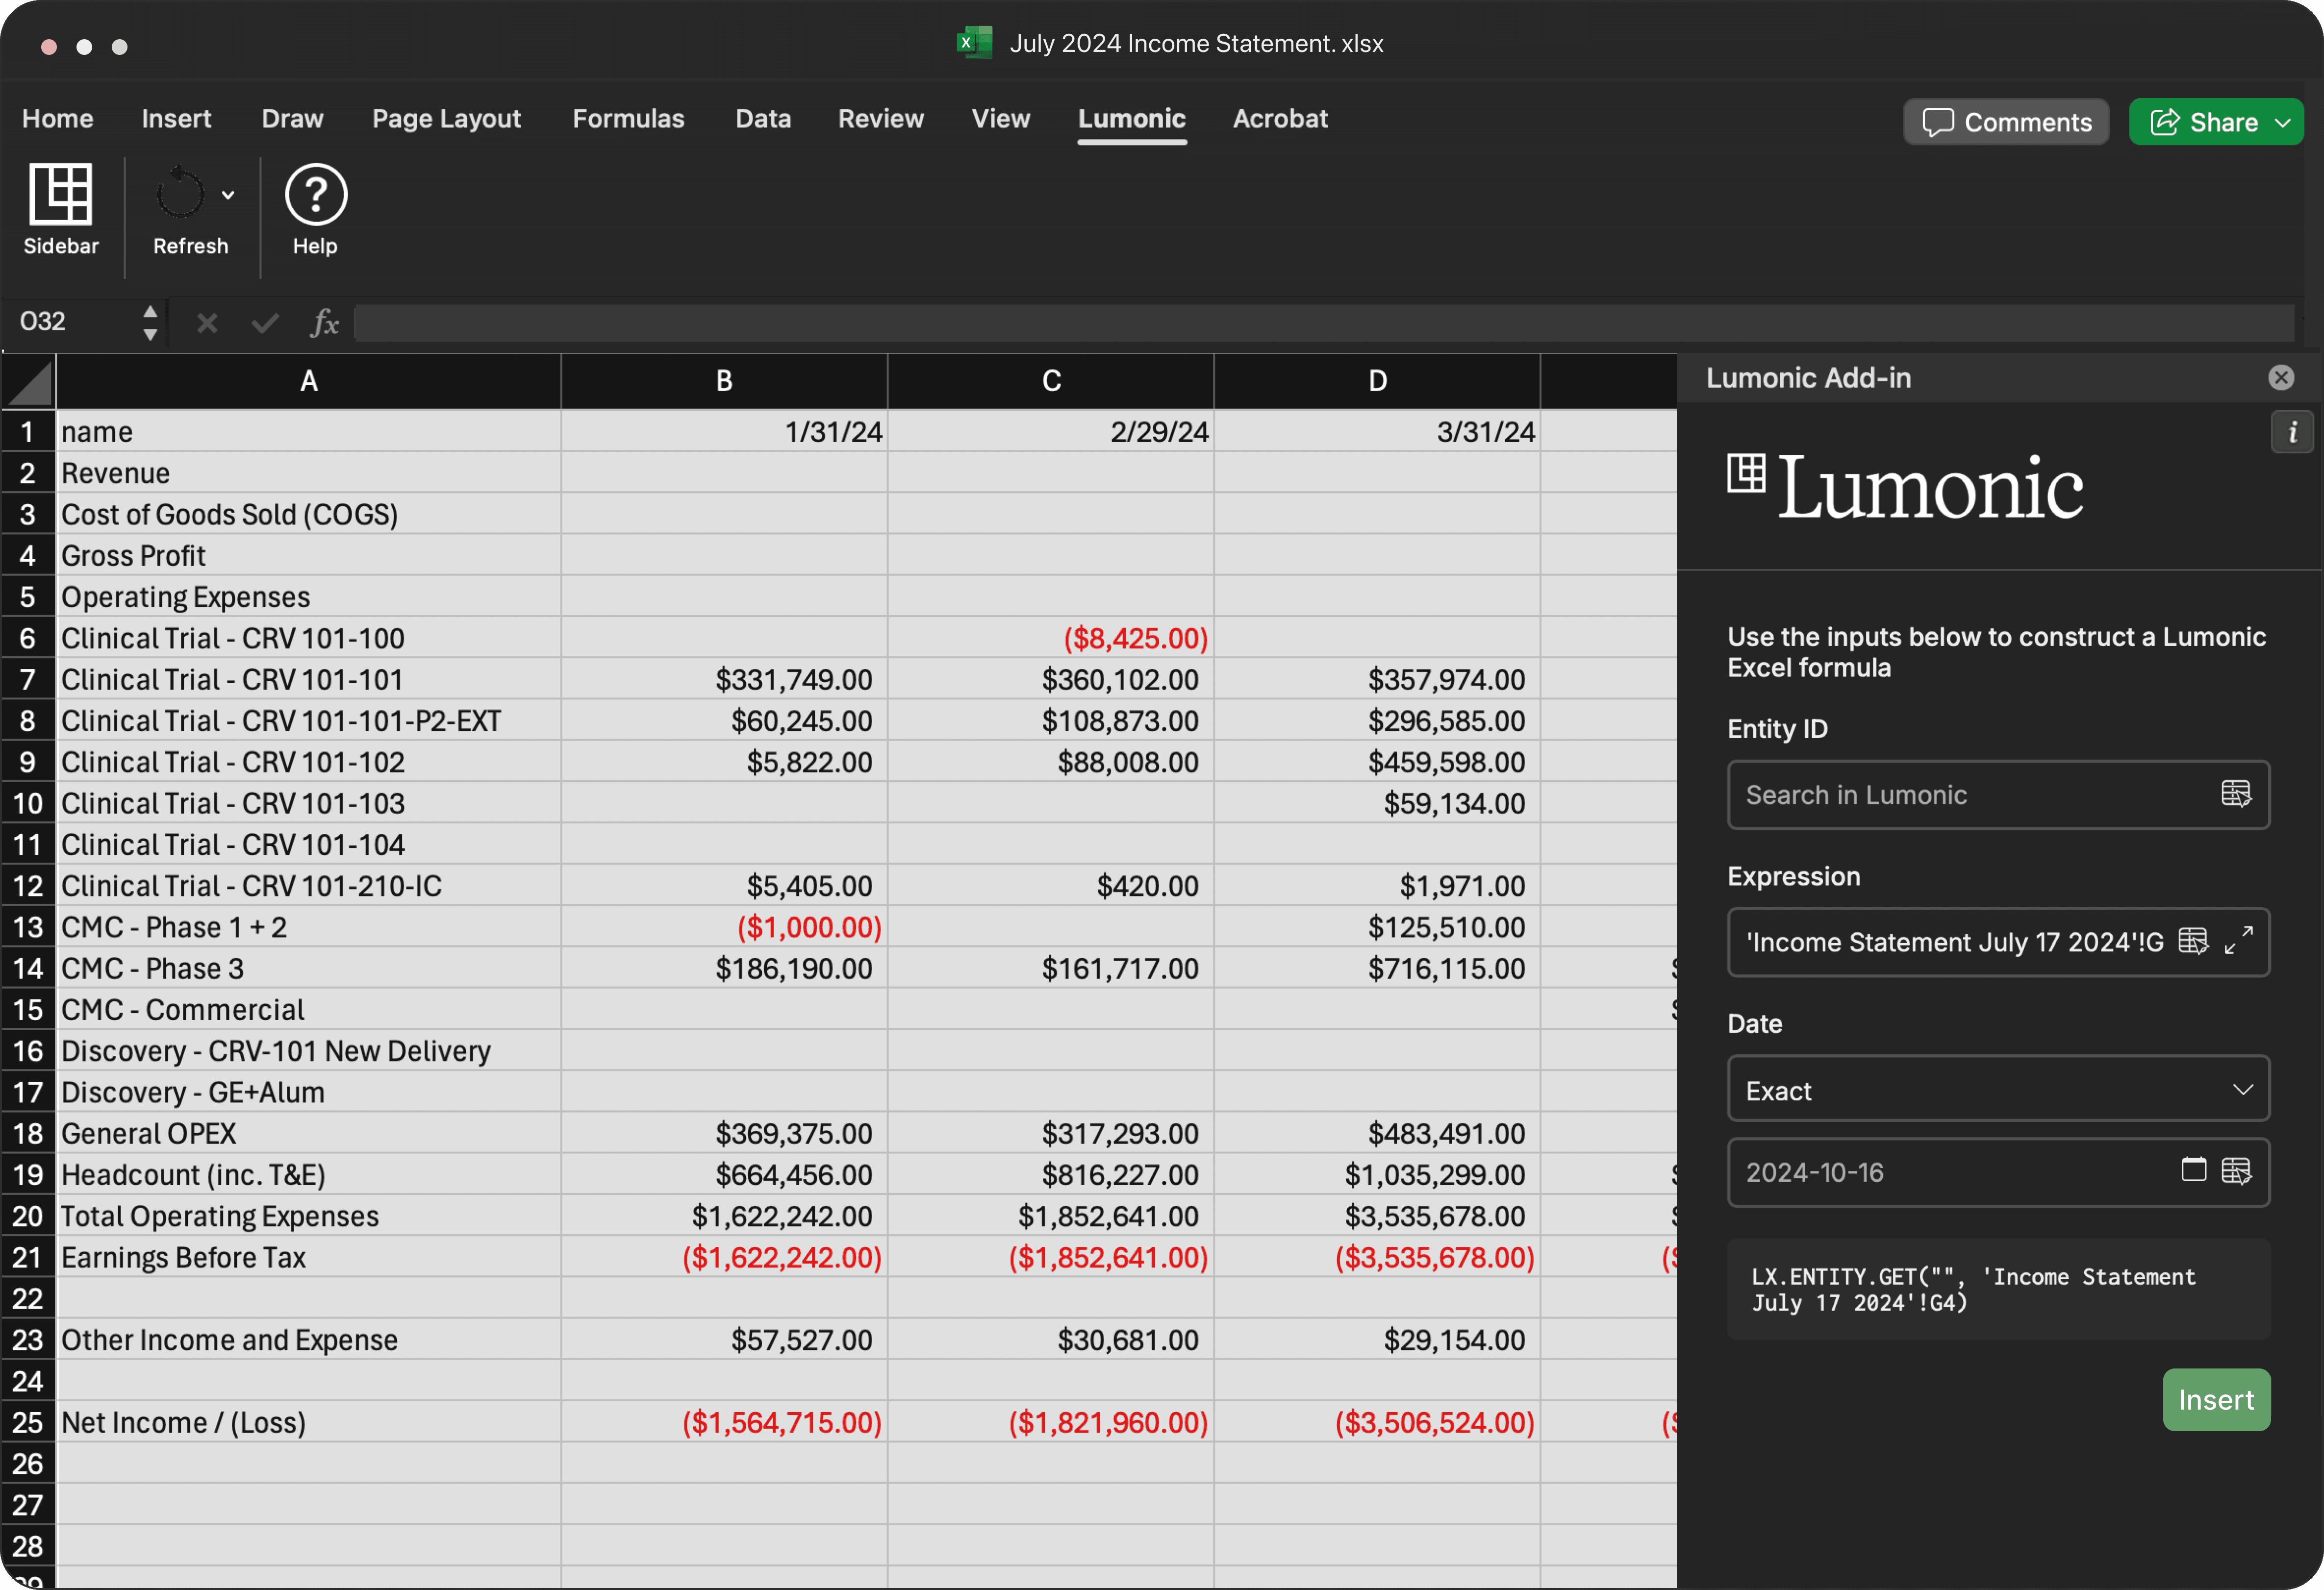Click the info icon in add-in panel

(2292, 433)
